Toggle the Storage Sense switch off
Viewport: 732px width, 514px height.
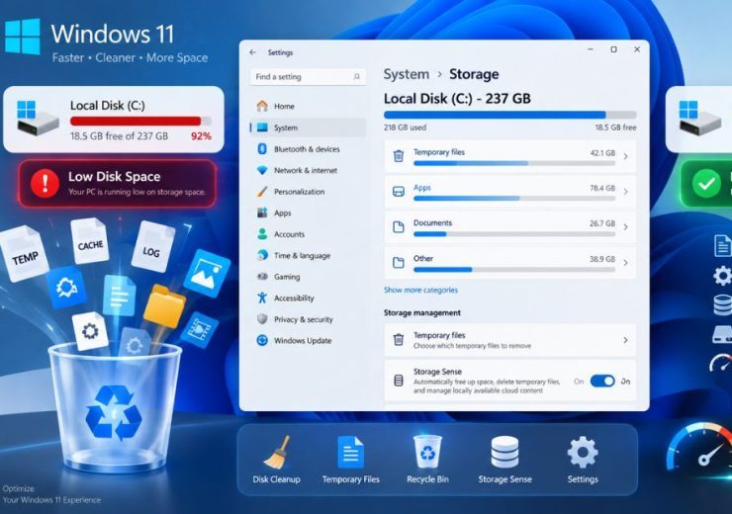pyautogui.click(x=602, y=382)
